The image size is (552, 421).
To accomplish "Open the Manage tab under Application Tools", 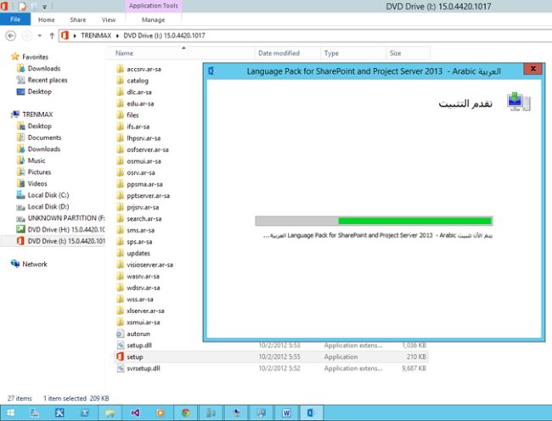I will click(153, 20).
